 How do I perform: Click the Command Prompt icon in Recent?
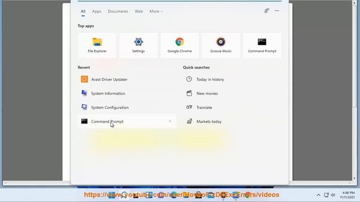(84, 121)
